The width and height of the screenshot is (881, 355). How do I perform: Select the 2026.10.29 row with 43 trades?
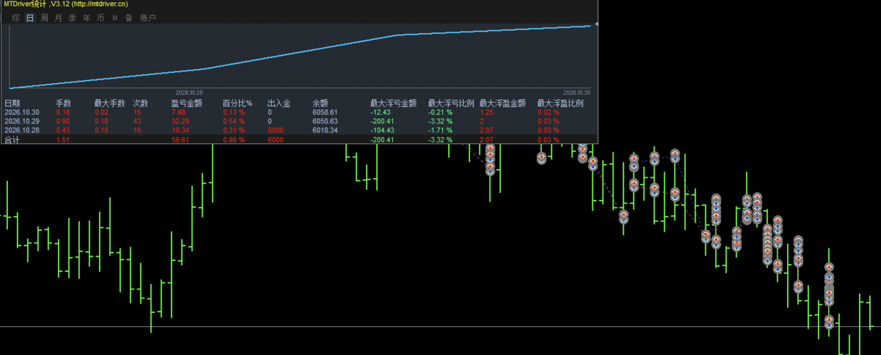pyautogui.click(x=299, y=121)
